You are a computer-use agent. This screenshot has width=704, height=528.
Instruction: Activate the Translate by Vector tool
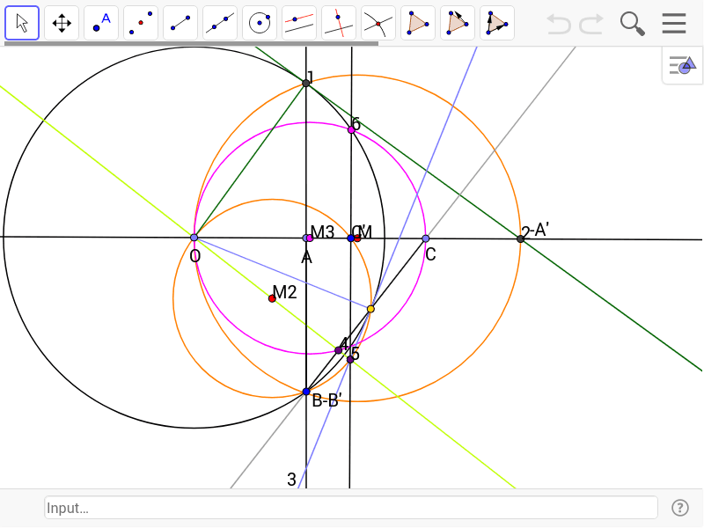tap(497, 22)
